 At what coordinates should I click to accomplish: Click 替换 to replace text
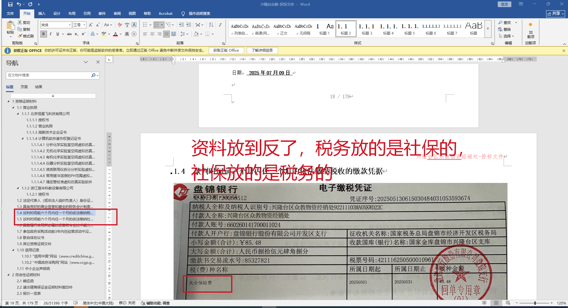click(505, 29)
